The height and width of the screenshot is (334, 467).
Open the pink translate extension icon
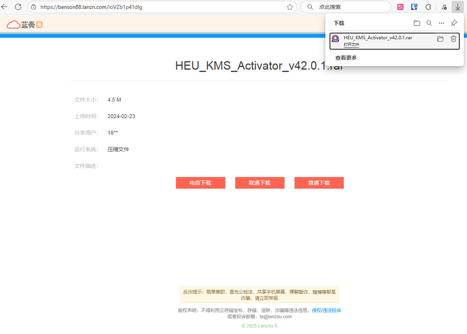point(400,7)
